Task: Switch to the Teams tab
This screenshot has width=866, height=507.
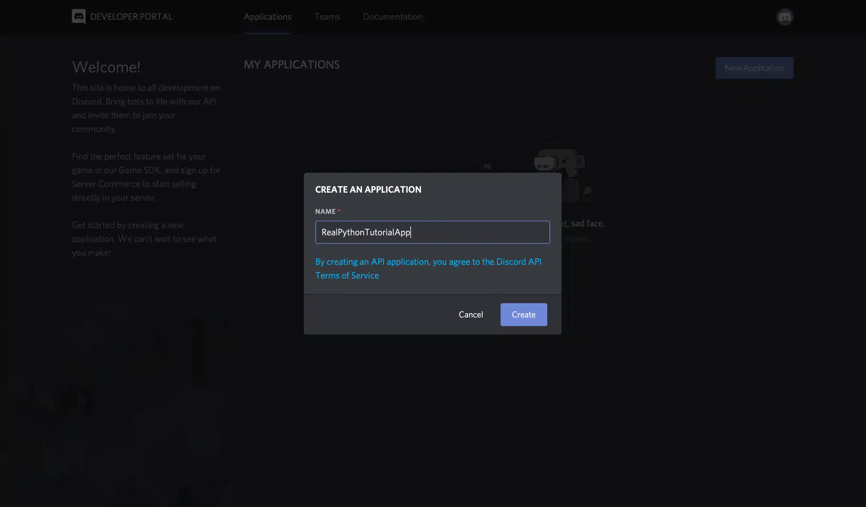Action: 327,17
